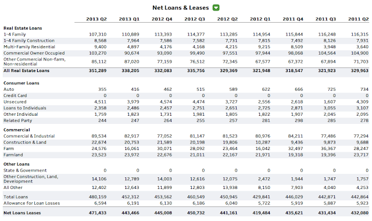
Task: Select the Multi-Family Residential row label
Action: pos(29,47)
